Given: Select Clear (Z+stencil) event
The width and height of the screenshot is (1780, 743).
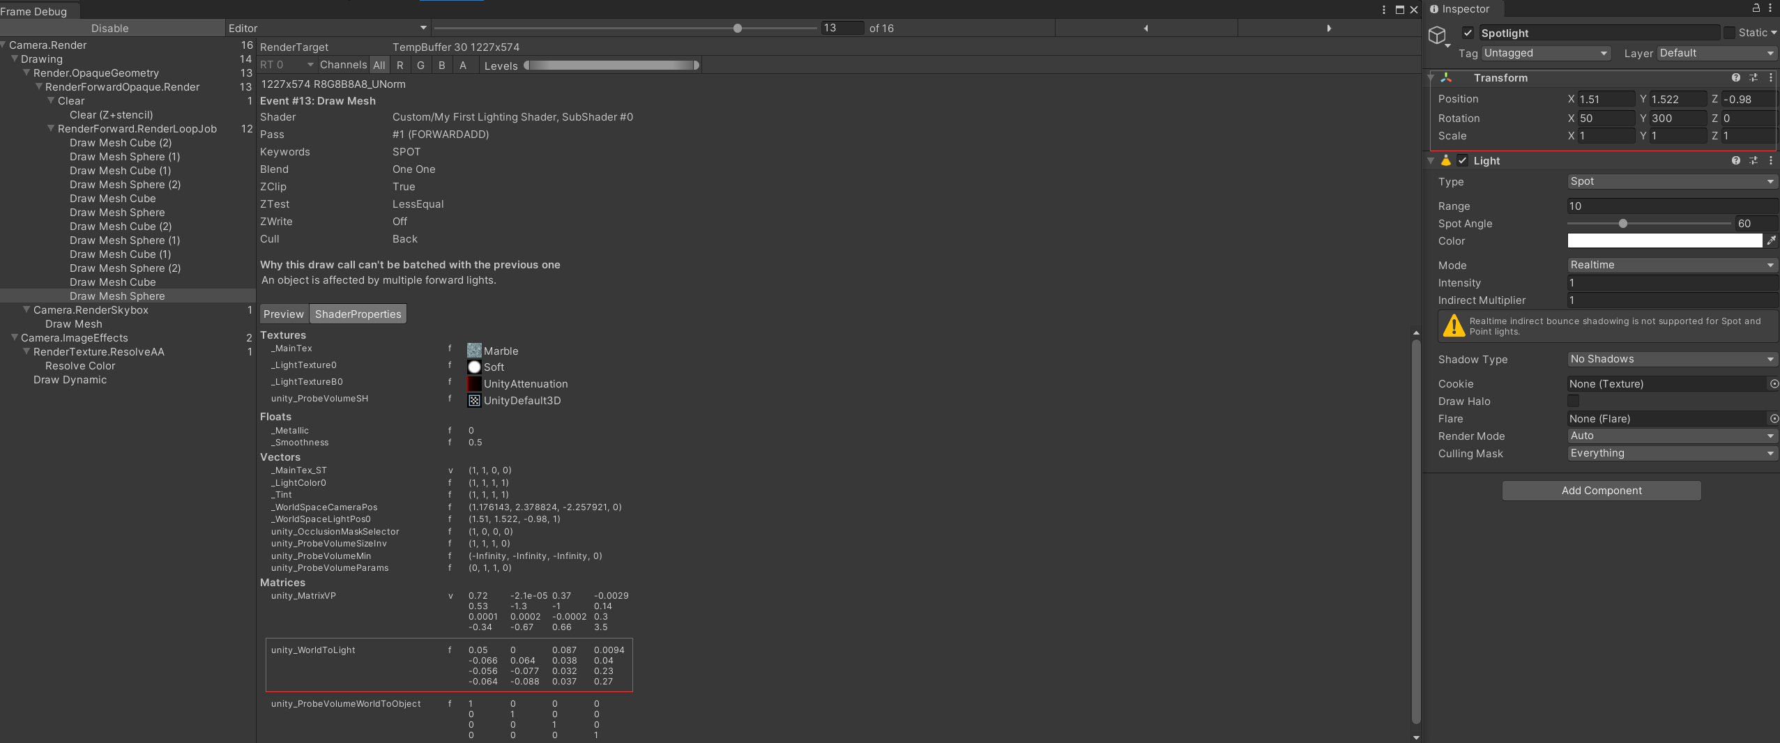Looking at the screenshot, I should (x=111, y=115).
